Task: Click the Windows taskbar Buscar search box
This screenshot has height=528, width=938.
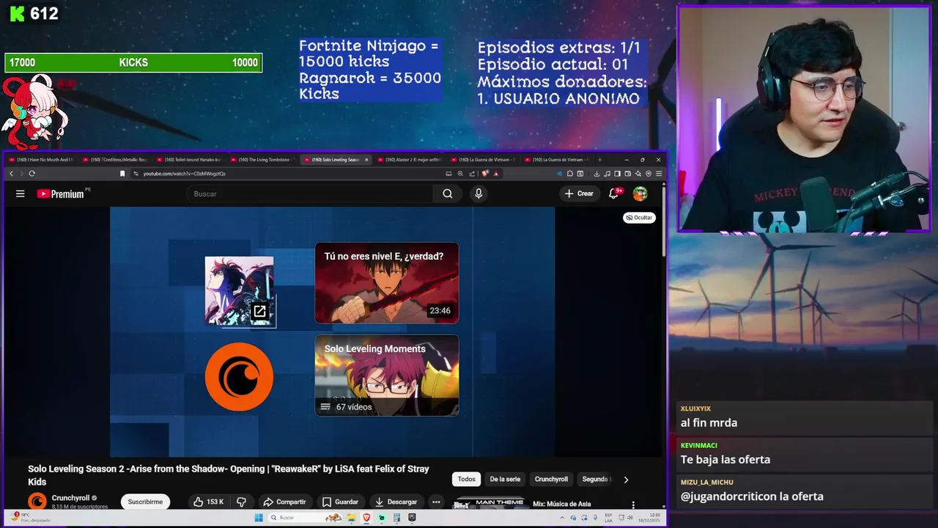Action: (x=305, y=517)
